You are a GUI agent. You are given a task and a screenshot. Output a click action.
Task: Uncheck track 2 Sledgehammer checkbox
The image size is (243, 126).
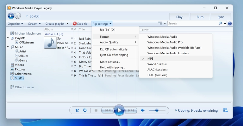coord(72,43)
